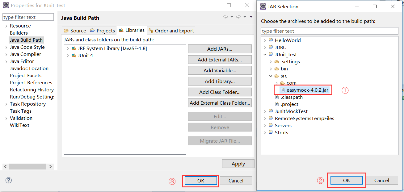Click Add Library button
Image resolution: width=404 pixels, height=192 pixels.
coord(220,81)
